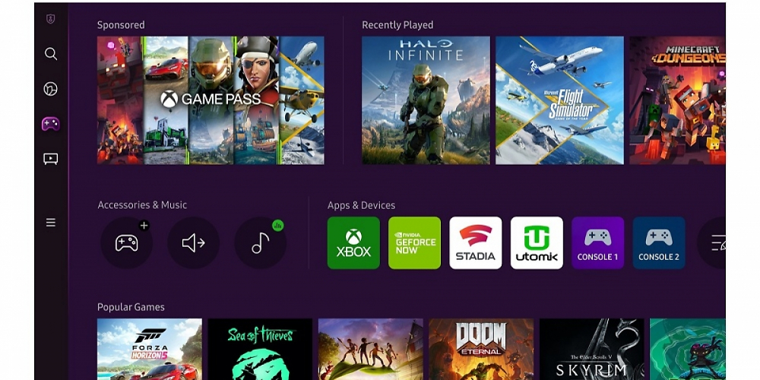Open the Game Pass sponsored banner
This screenshot has width=760, height=380.
211,100
